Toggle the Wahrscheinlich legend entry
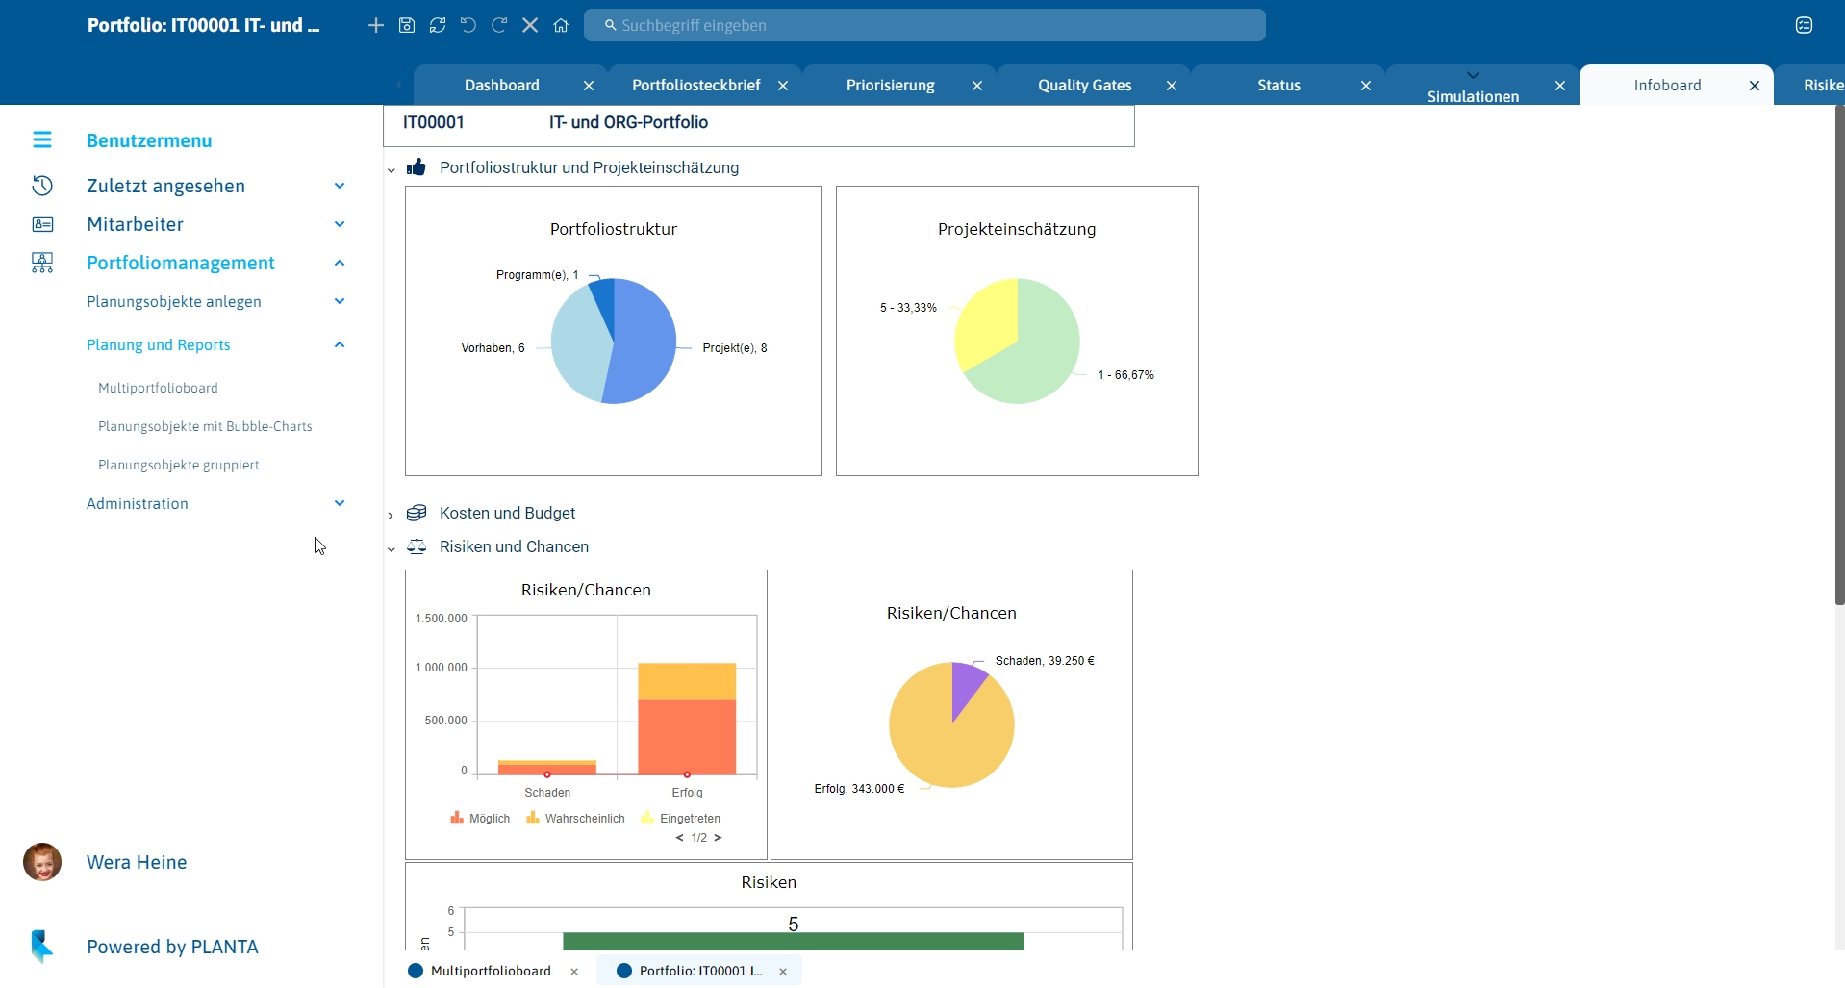The height and width of the screenshot is (988, 1845). click(x=575, y=819)
